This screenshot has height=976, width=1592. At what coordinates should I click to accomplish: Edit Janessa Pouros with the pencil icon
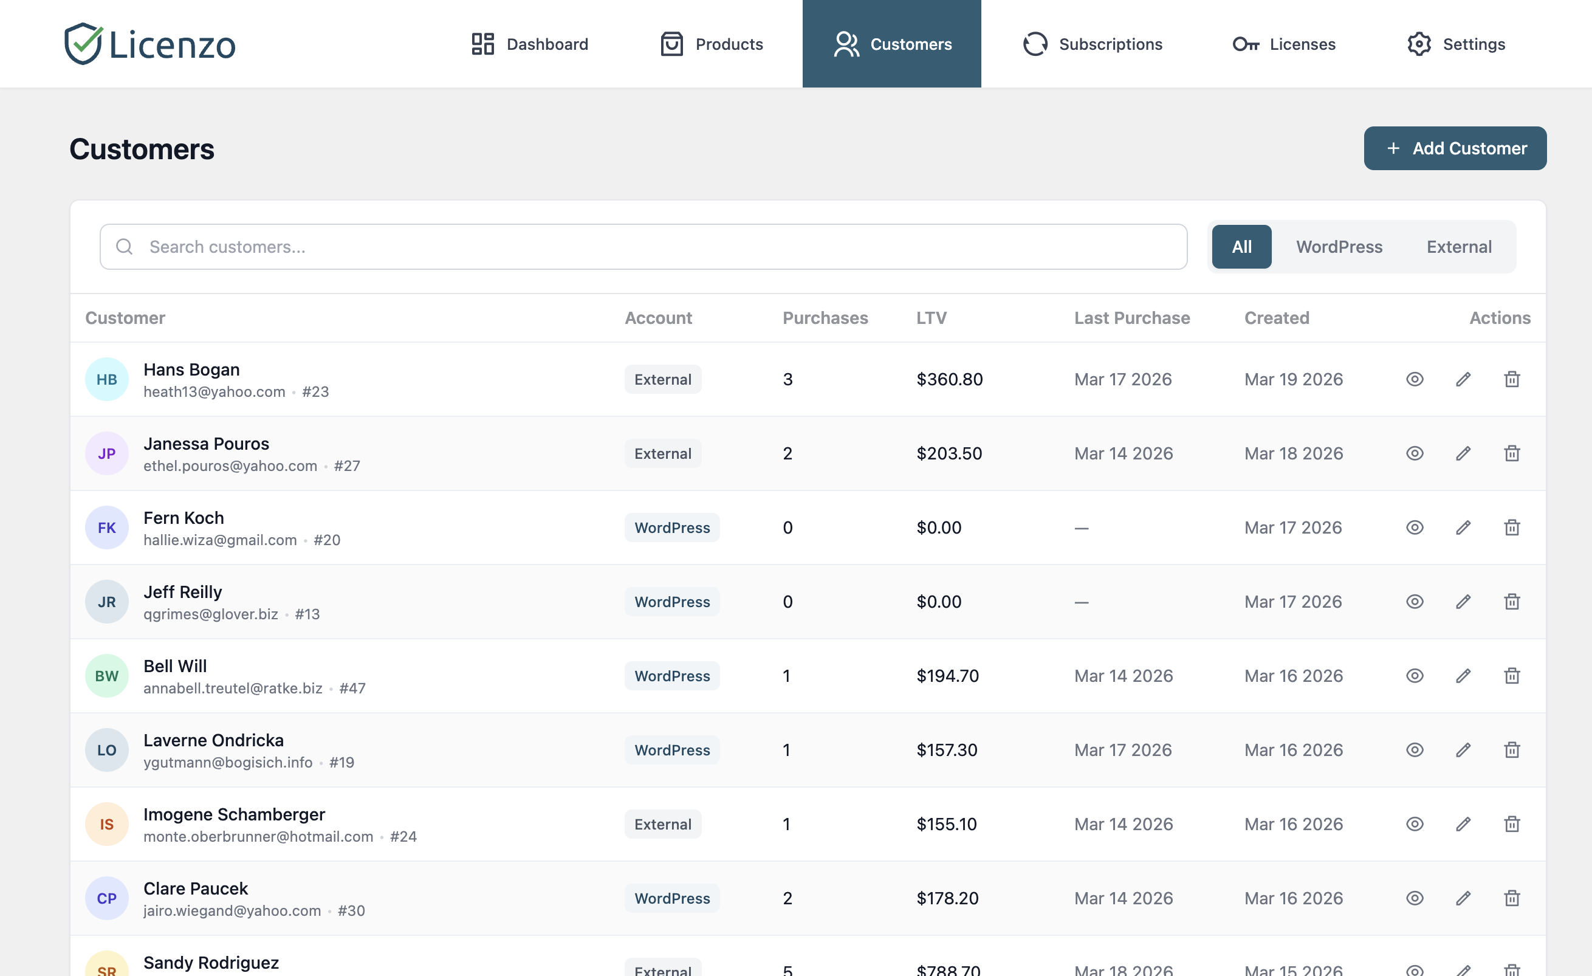[x=1463, y=453]
